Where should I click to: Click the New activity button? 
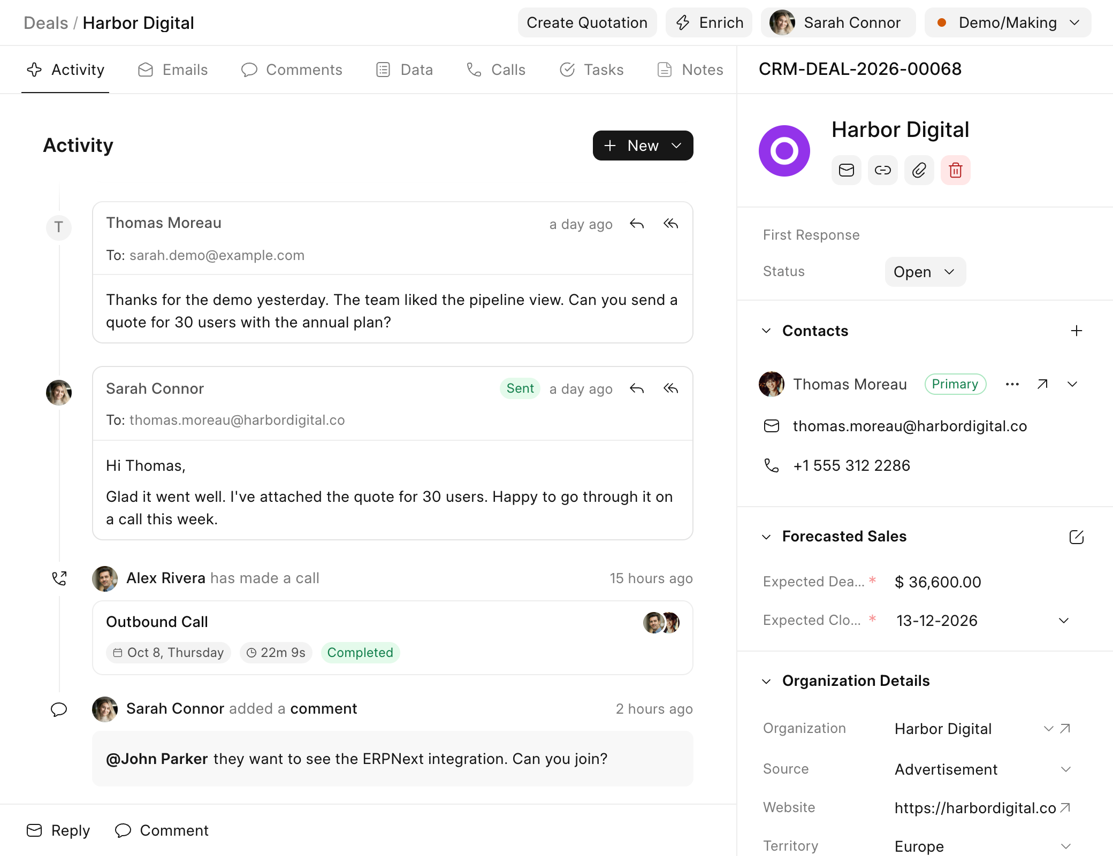pyautogui.click(x=643, y=146)
